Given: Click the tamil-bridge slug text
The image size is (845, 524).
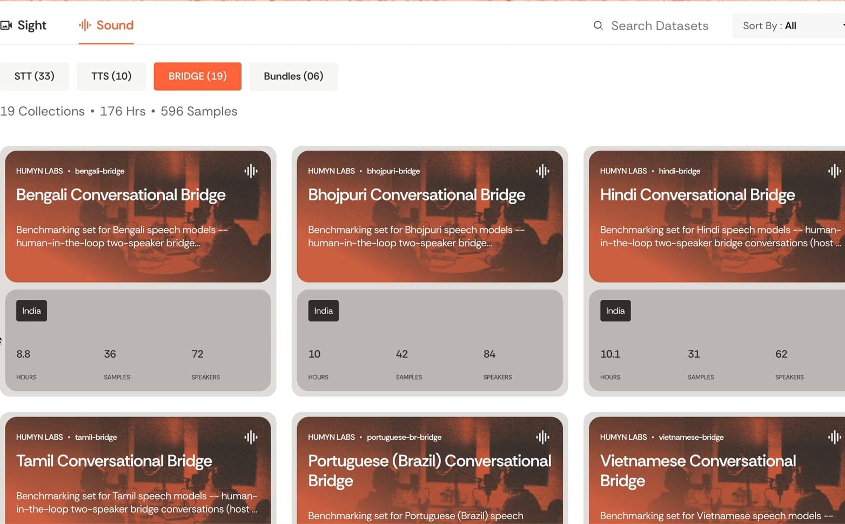Looking at the screenshot, I should click(x=96, y=437).
